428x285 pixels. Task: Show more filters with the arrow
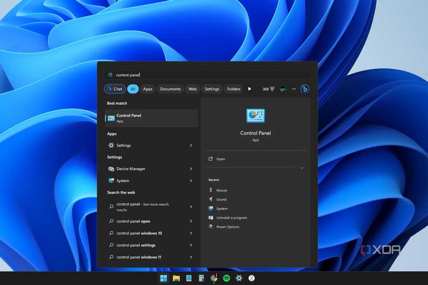[x=250, y=89]
